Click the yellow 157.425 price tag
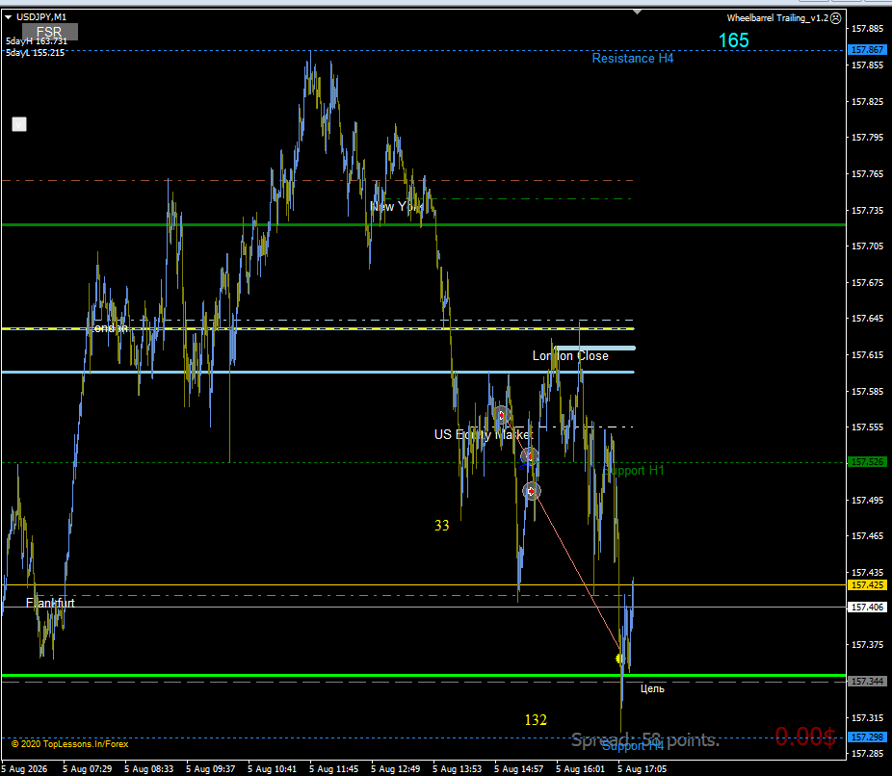892x776 pixels. tap(867, 585)
